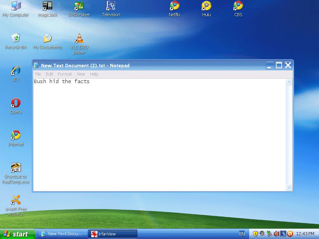This screenshot has width=319, height=239.
Task: Select the CBS desktop shortcut
Action: (238, 9)
